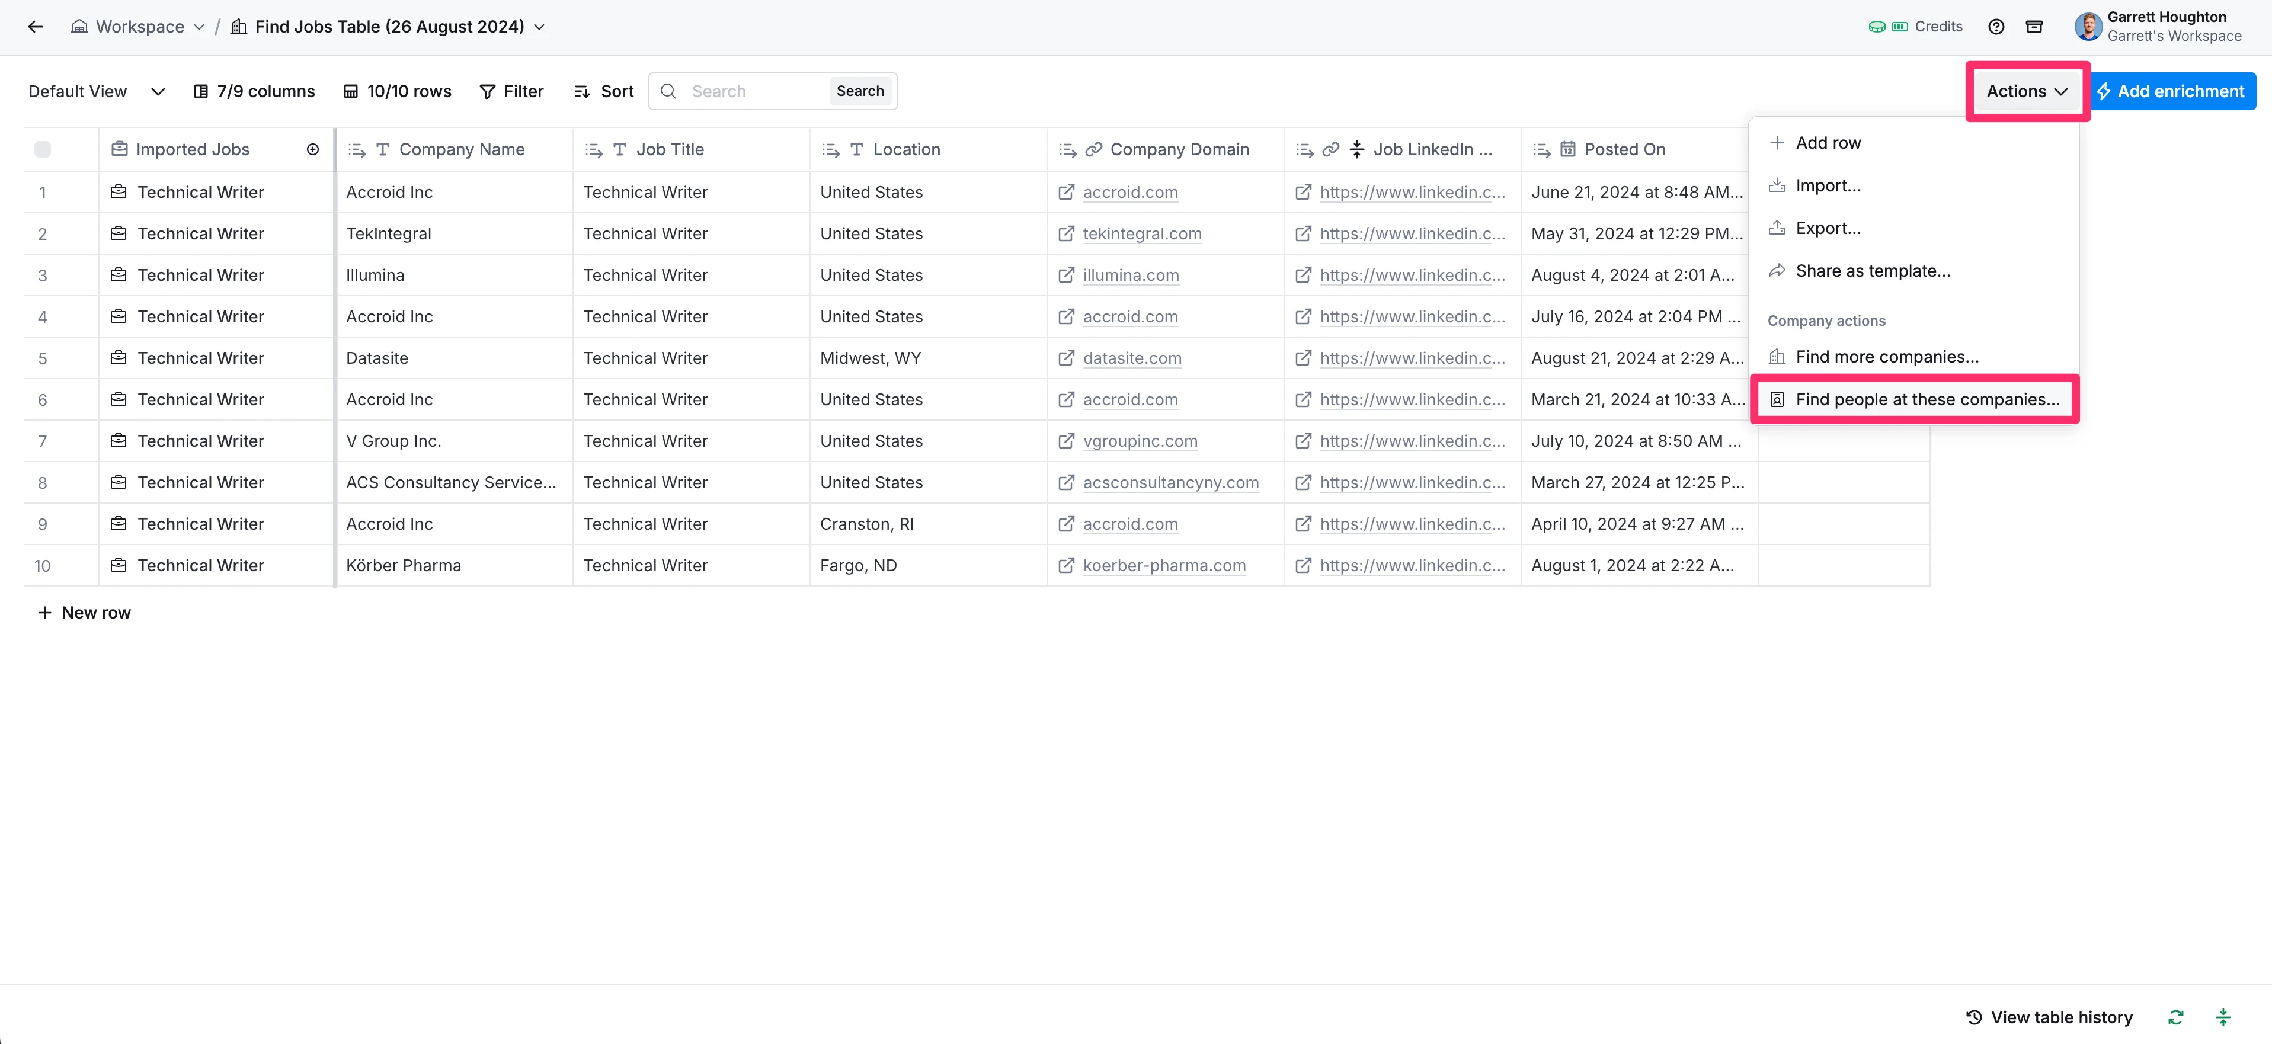
Task: Expand the Find Jobs Table title chevron
Action: 539,27
